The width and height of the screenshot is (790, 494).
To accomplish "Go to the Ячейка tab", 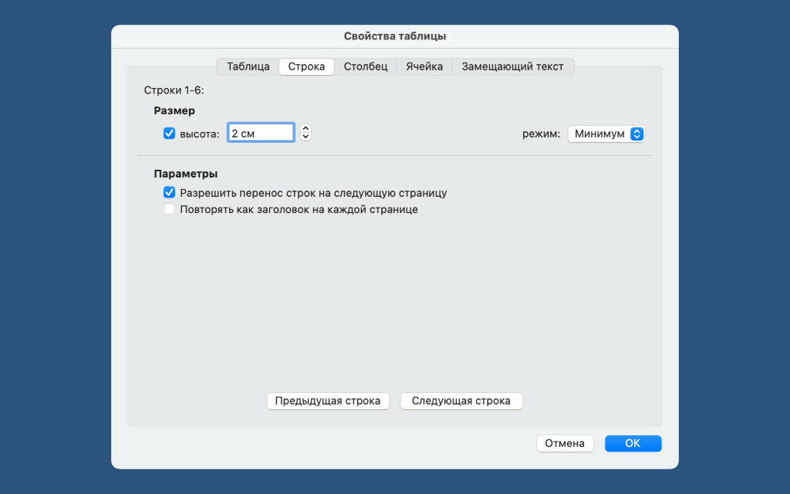I will tap(424, 66).
